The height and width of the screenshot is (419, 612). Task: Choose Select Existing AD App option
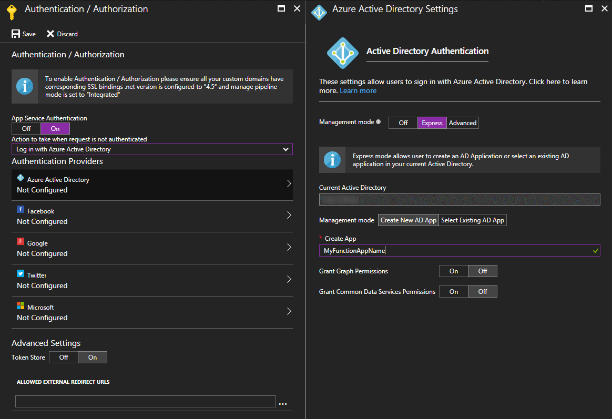click(x=473, y=220)
